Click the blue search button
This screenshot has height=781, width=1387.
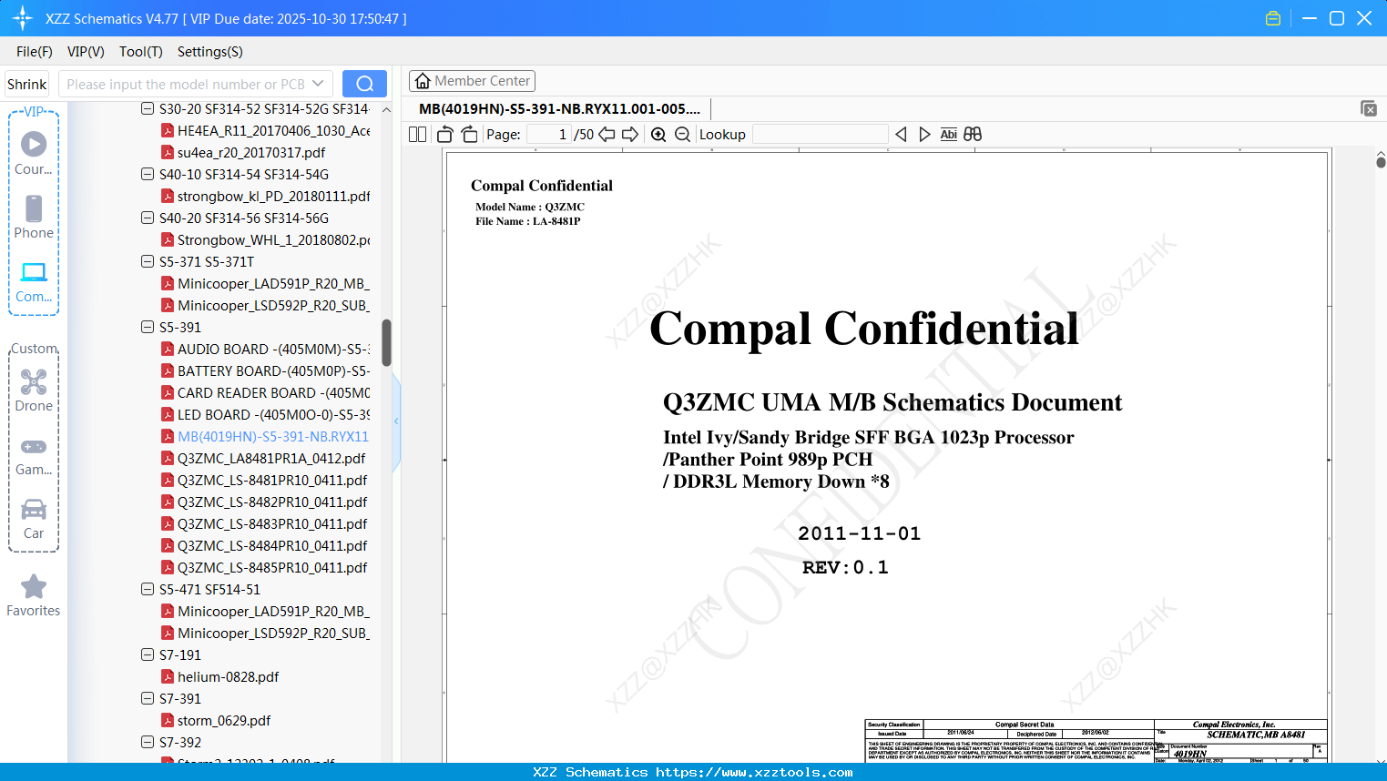tap(364, 84)
